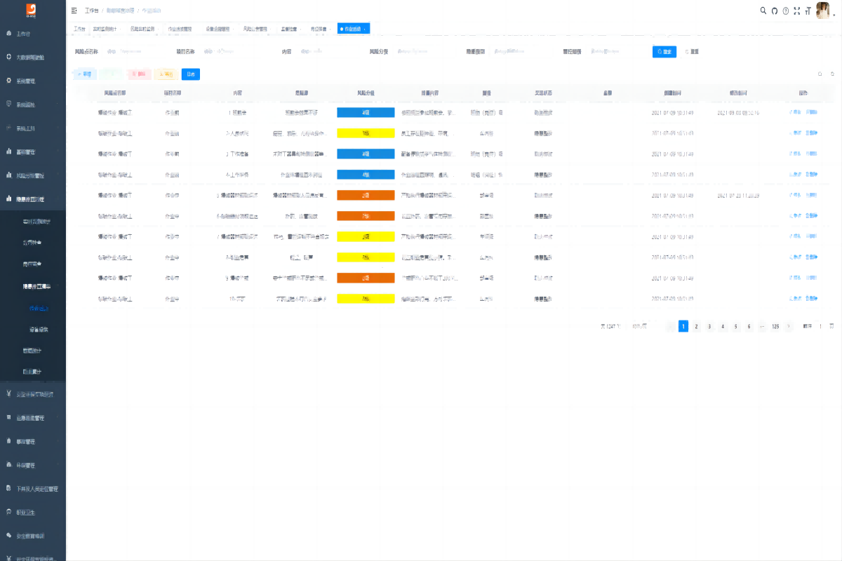Hide the search bar using table toolbar magnifier icon
This screenshot has width=842, height=561.
(x=820, y=74)
